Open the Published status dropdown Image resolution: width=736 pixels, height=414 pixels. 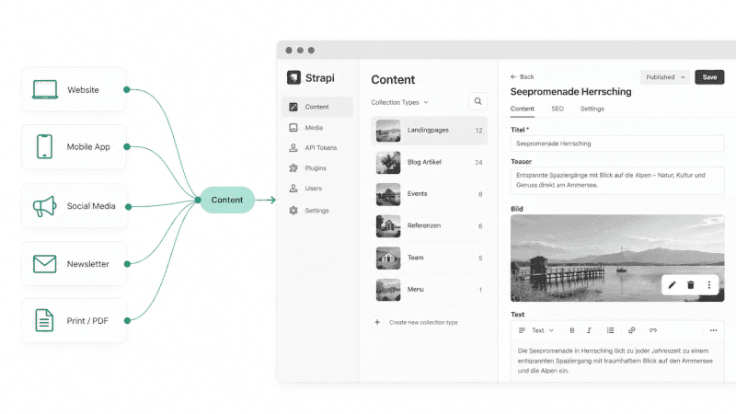coord(664,77)
